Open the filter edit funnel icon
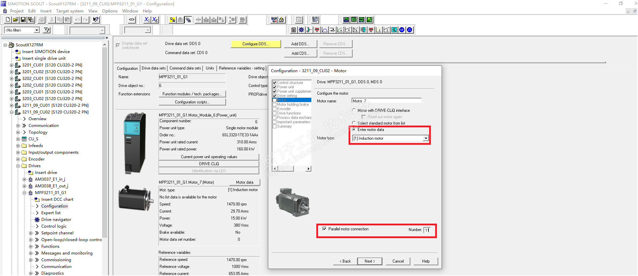This screenshot has height=276, width=638. pyautogui.click(x=47, y=30)
